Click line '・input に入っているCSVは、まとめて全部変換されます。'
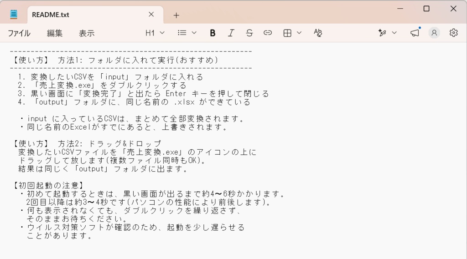 132,119
